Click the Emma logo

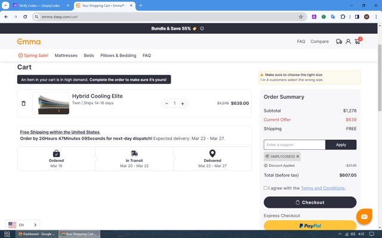(29, 42)
